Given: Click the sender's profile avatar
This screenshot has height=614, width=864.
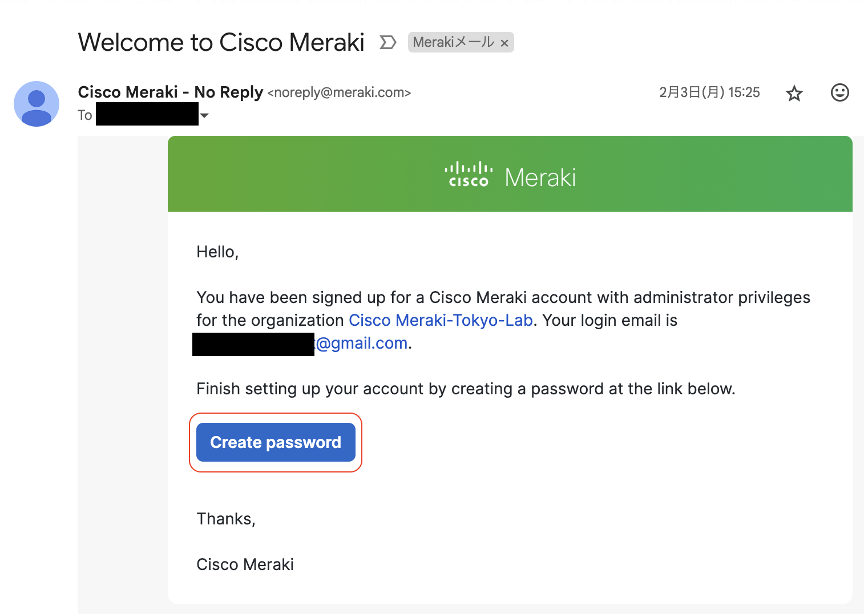Looking at the screenshot, I should coord(37,103).
